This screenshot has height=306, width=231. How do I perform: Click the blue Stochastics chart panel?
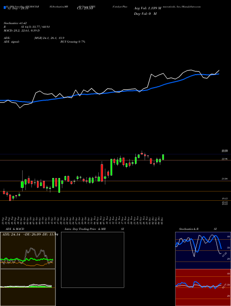(x=203, y=250)
